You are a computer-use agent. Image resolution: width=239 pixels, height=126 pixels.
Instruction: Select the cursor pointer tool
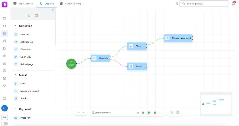(172, 113)
